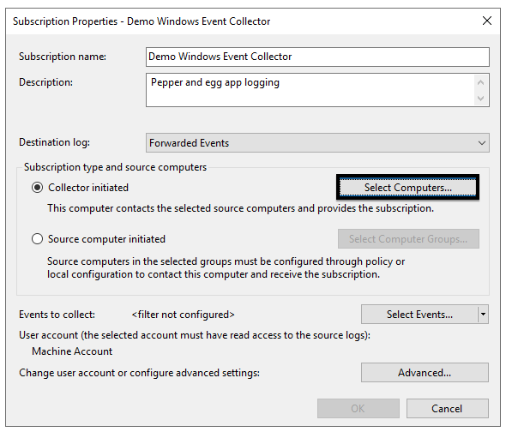Click the Description scroll up arrow
506x432 pixels.
tap(480, 82)
